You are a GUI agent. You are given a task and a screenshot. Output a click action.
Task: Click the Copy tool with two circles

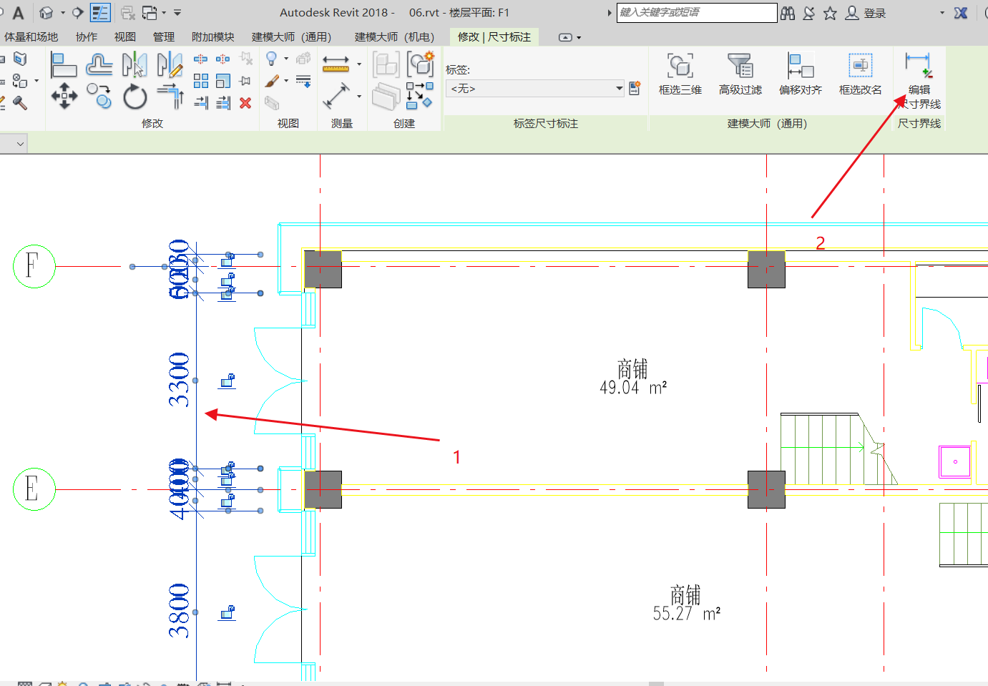[x=99, y=96]
